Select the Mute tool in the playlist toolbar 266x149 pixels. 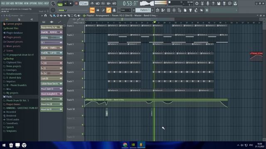[x=62, y=16]
